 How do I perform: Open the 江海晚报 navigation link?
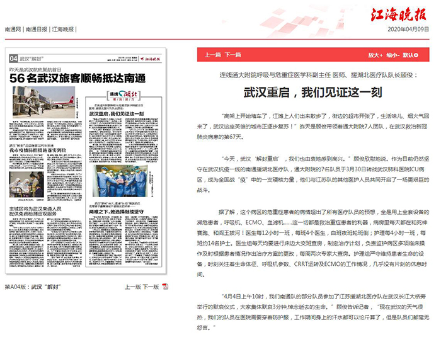(62, 29)
